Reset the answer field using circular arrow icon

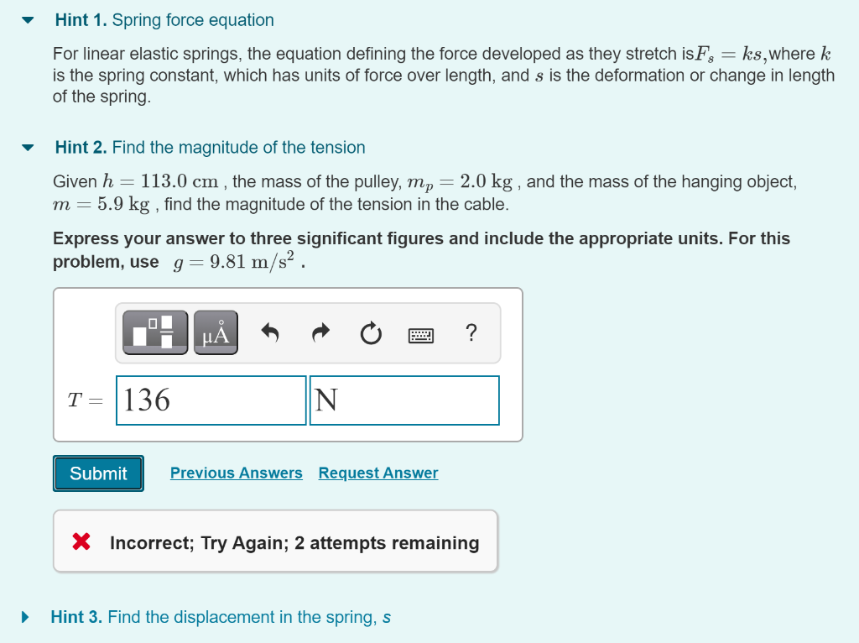[370, 332]
